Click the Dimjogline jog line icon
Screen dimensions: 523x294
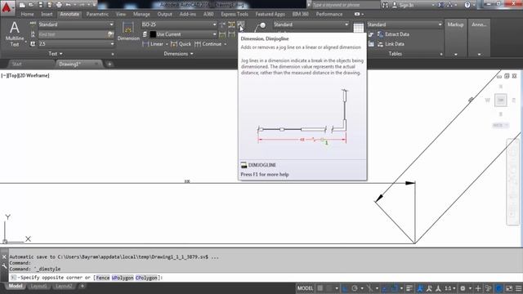tap(241, 24)
